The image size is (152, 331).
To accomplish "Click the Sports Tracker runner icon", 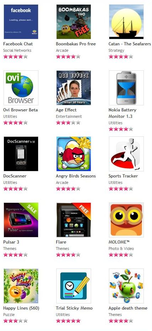I will pos(126,154).
